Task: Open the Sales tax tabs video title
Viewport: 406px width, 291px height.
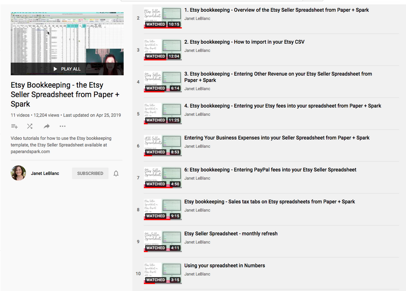Action: point(269,202)
